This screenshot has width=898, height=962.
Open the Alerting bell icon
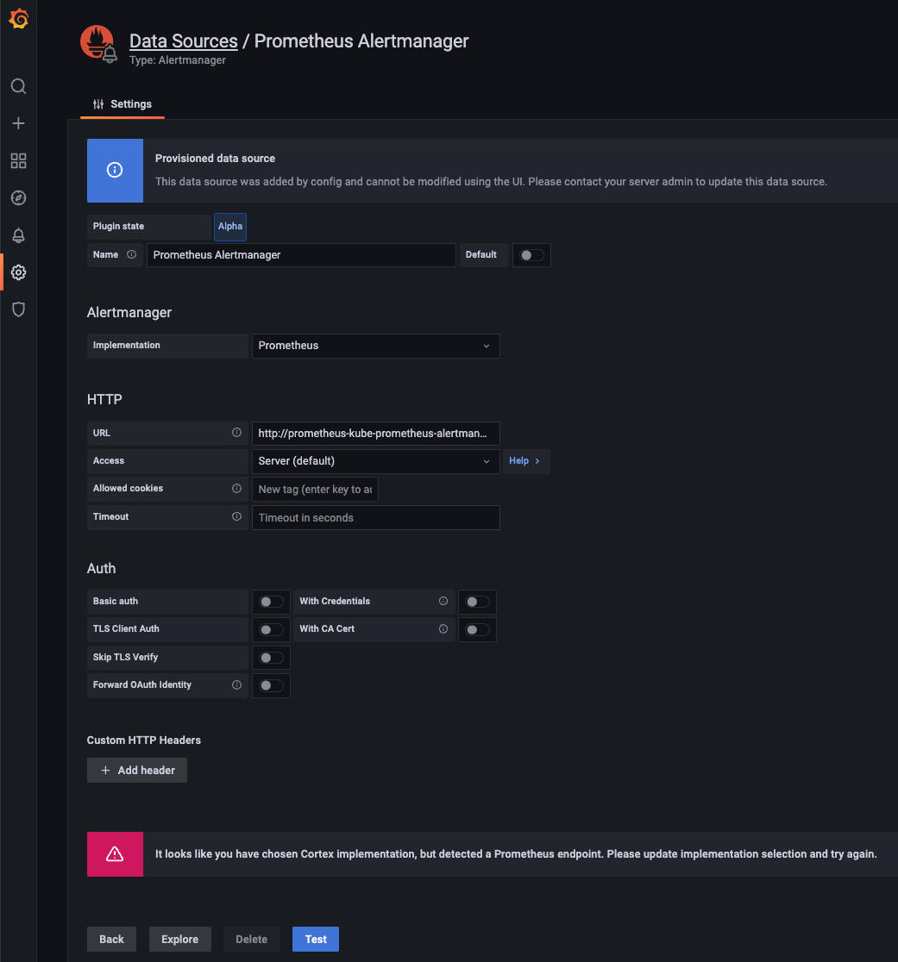pos(18,234)
